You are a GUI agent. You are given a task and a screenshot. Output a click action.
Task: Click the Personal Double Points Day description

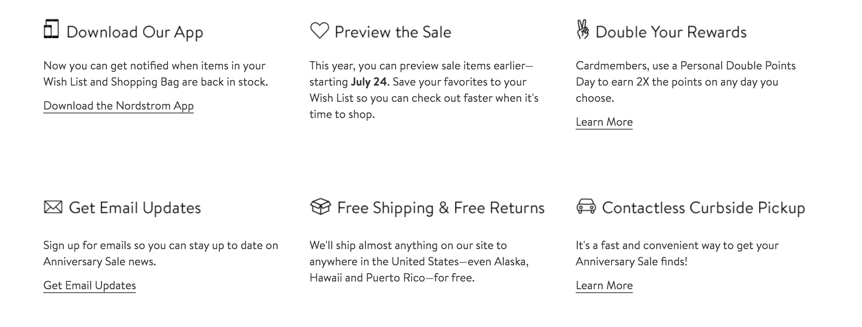(686, 82)
